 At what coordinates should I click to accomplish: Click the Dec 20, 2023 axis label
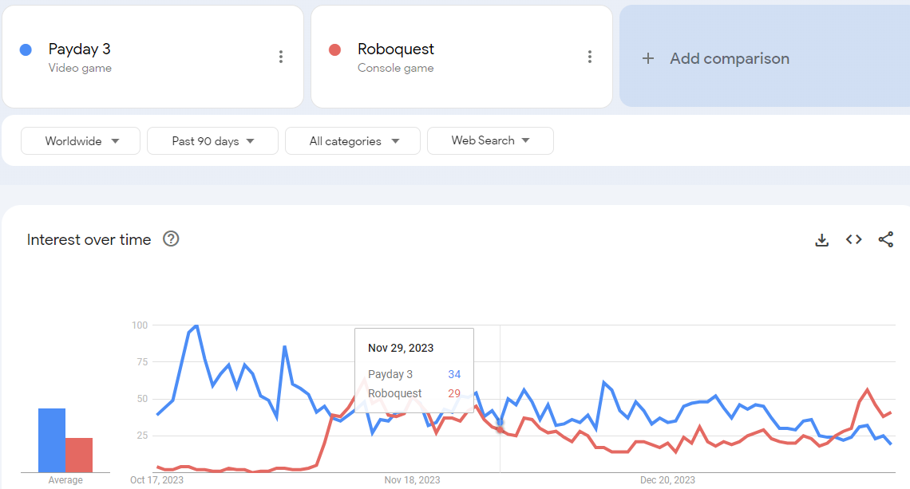[667, 480]
